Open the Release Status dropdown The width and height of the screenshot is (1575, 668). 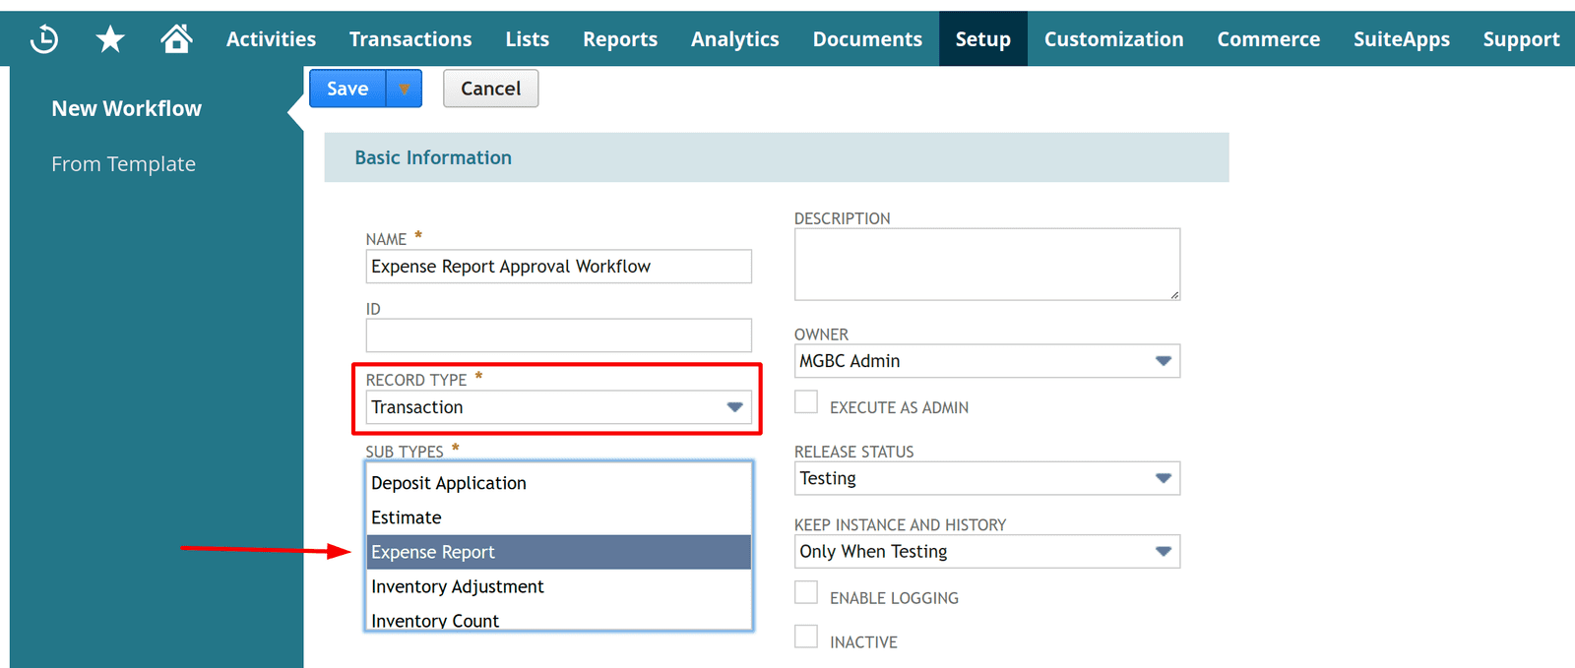987,478
